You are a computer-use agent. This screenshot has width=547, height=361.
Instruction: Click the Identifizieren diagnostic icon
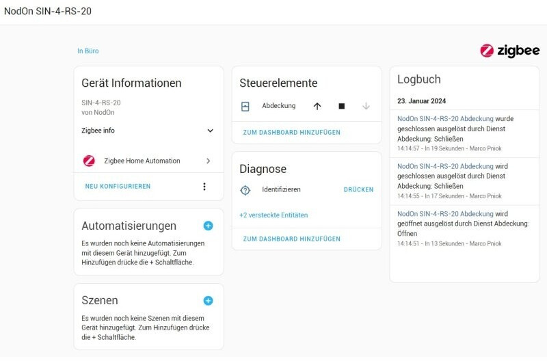[x=246, y=189]
